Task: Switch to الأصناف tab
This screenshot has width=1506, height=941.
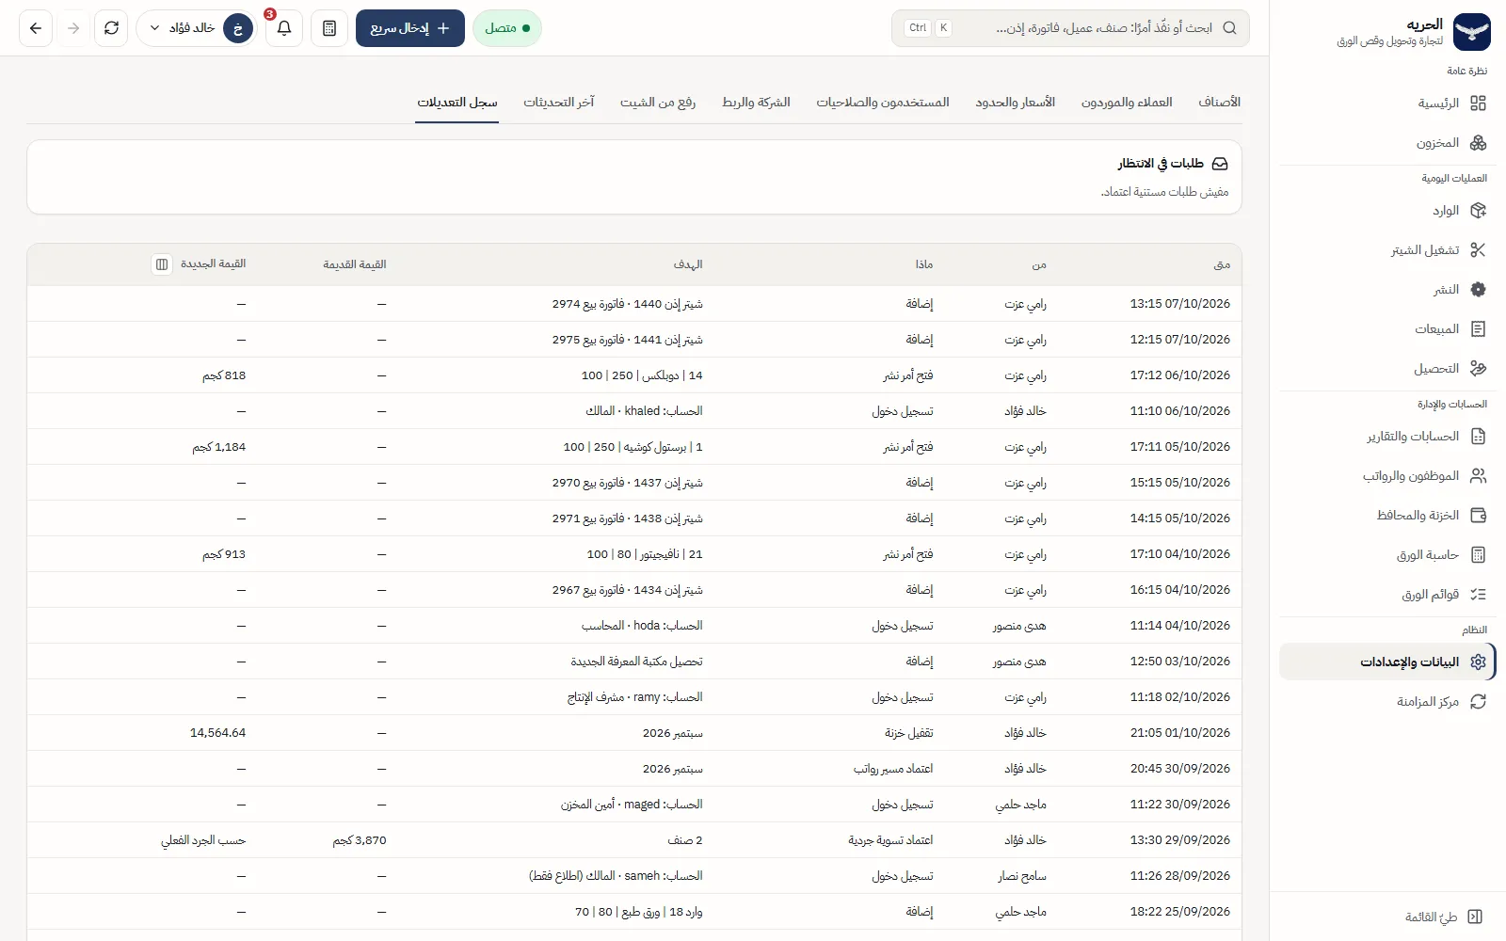Action: (x=1219, y=102)
